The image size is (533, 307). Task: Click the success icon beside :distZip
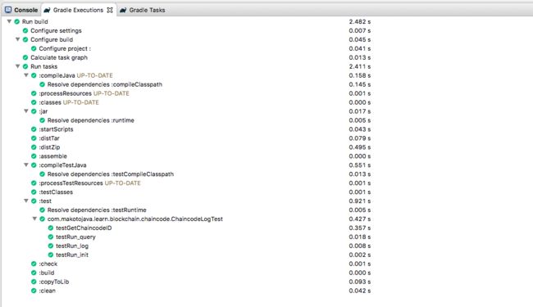tap(34, 147)
